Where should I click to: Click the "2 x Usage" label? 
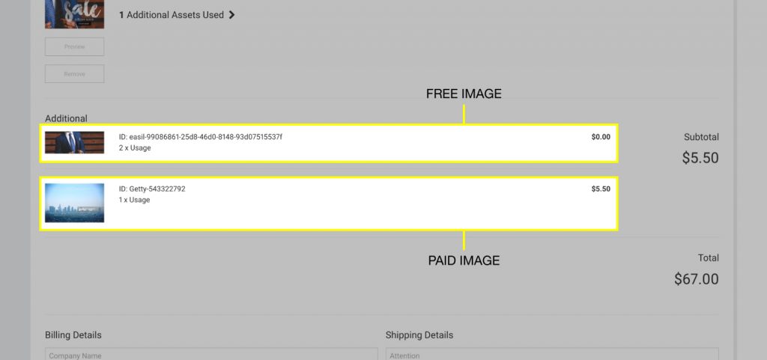point(135,148)
